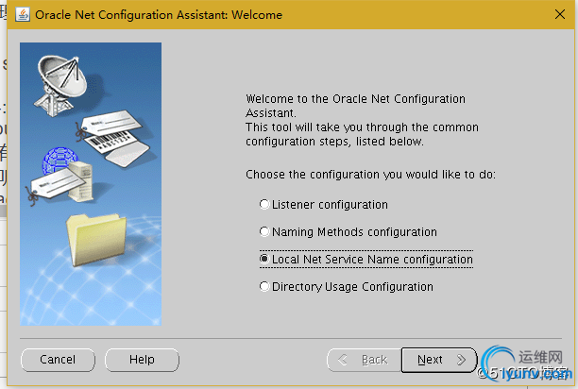Select Local Net Service Name configuration
The image size is (578, 389).
click(264, 260)
